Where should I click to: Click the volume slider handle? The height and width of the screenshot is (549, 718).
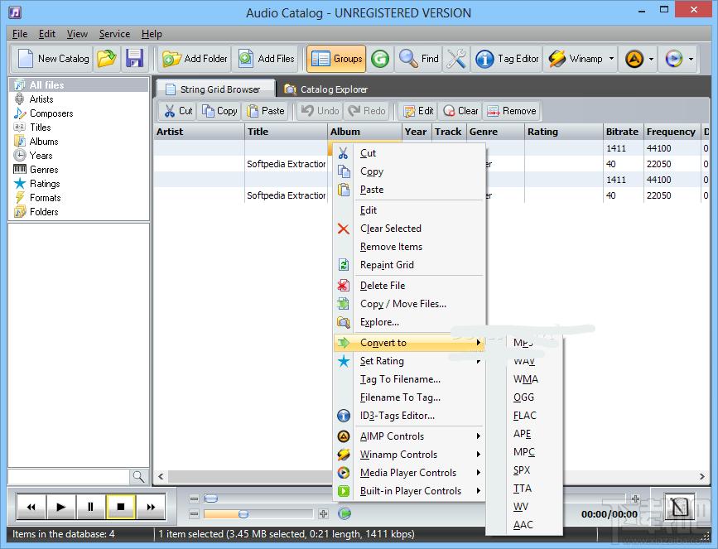click(243, 514)
